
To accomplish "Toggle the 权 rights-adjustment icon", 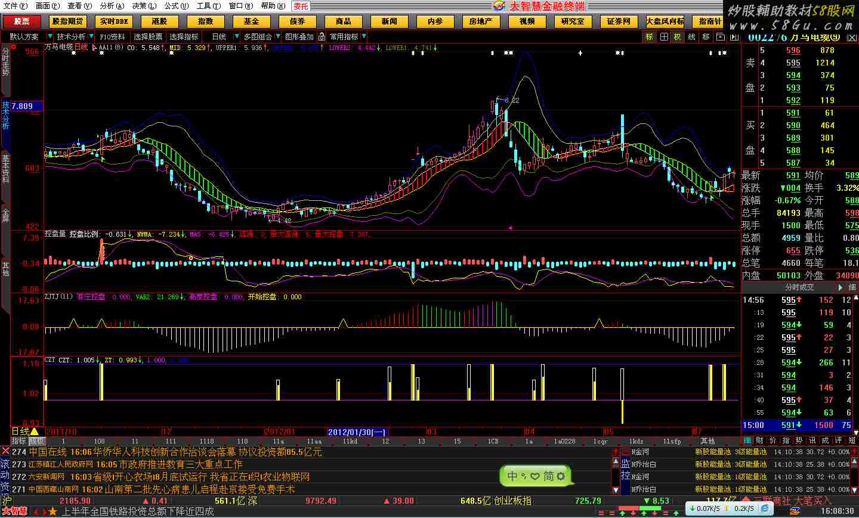I will tap(677, 37).
